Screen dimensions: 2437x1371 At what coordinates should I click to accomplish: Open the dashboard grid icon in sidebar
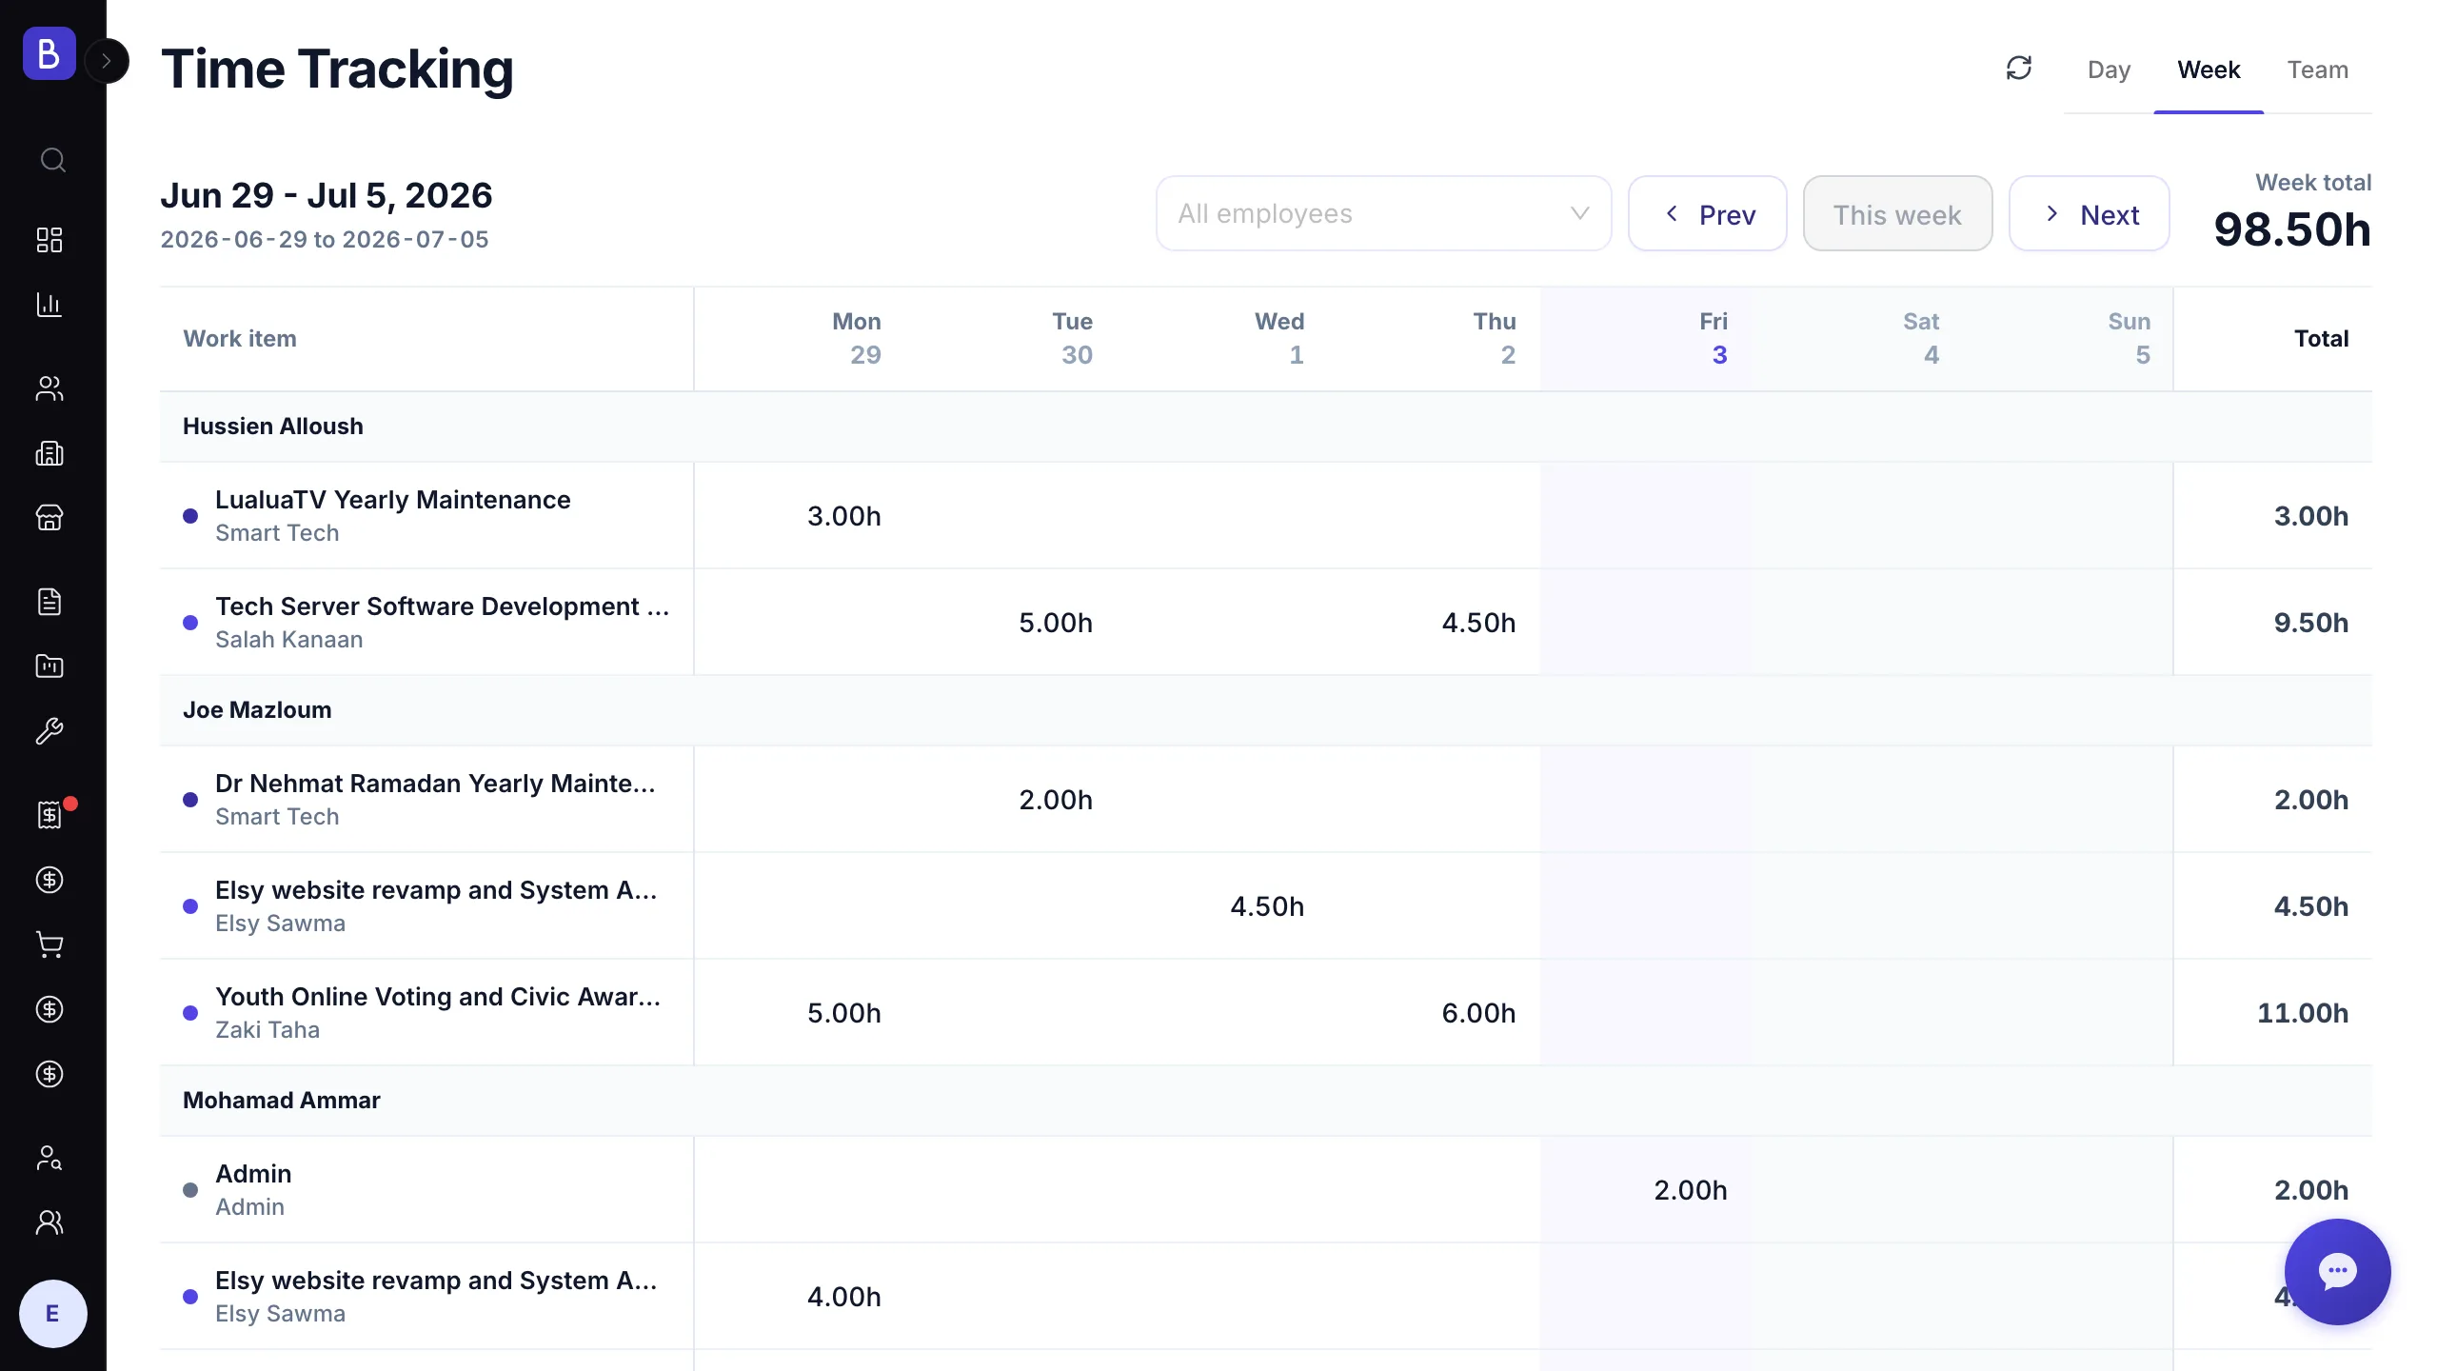click(50, 240)
